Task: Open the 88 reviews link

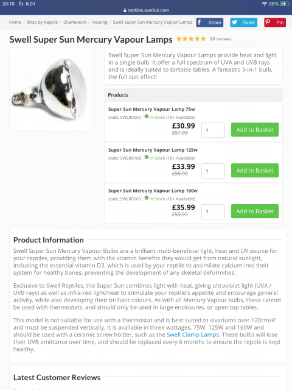Action: (220, 39)
